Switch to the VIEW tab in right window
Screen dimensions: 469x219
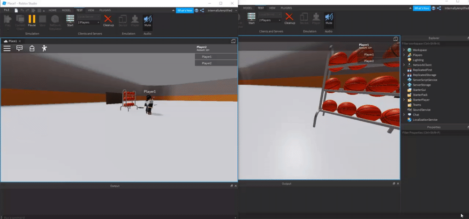coord(272,8)
